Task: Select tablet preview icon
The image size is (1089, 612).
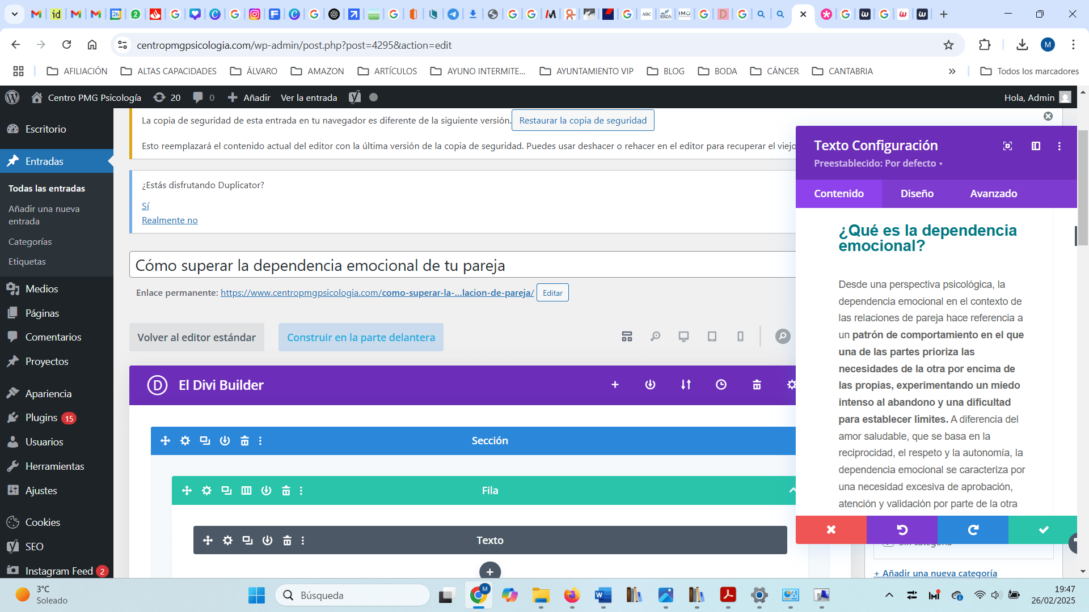Action: point(712,337)
